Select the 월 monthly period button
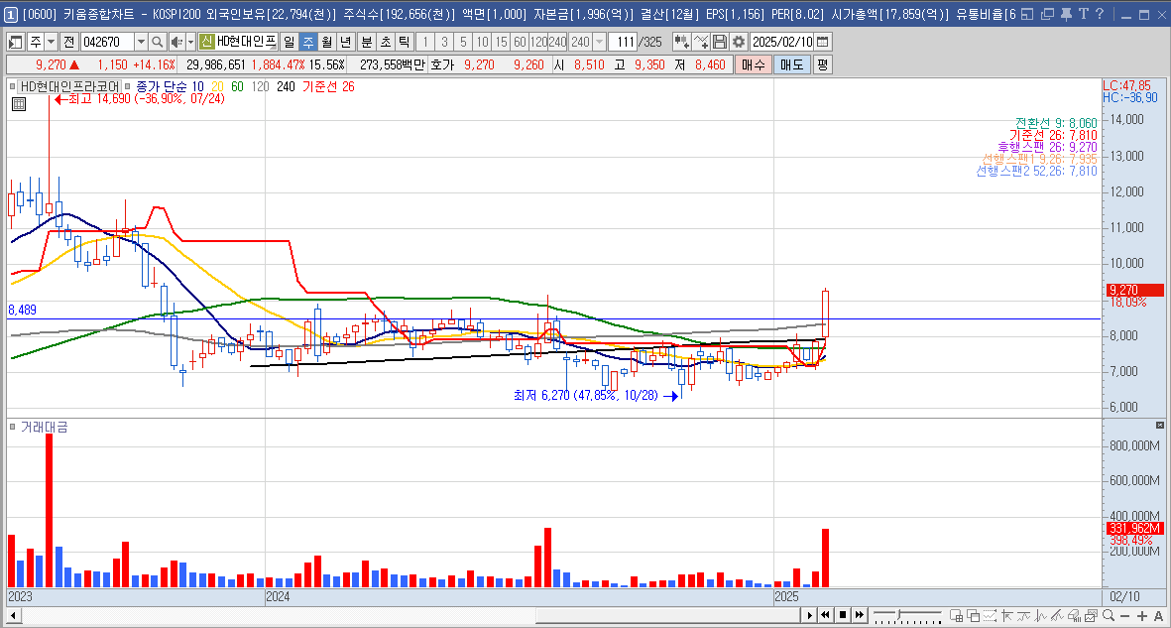The image size is (1171, 628). [x=325, y=42]
